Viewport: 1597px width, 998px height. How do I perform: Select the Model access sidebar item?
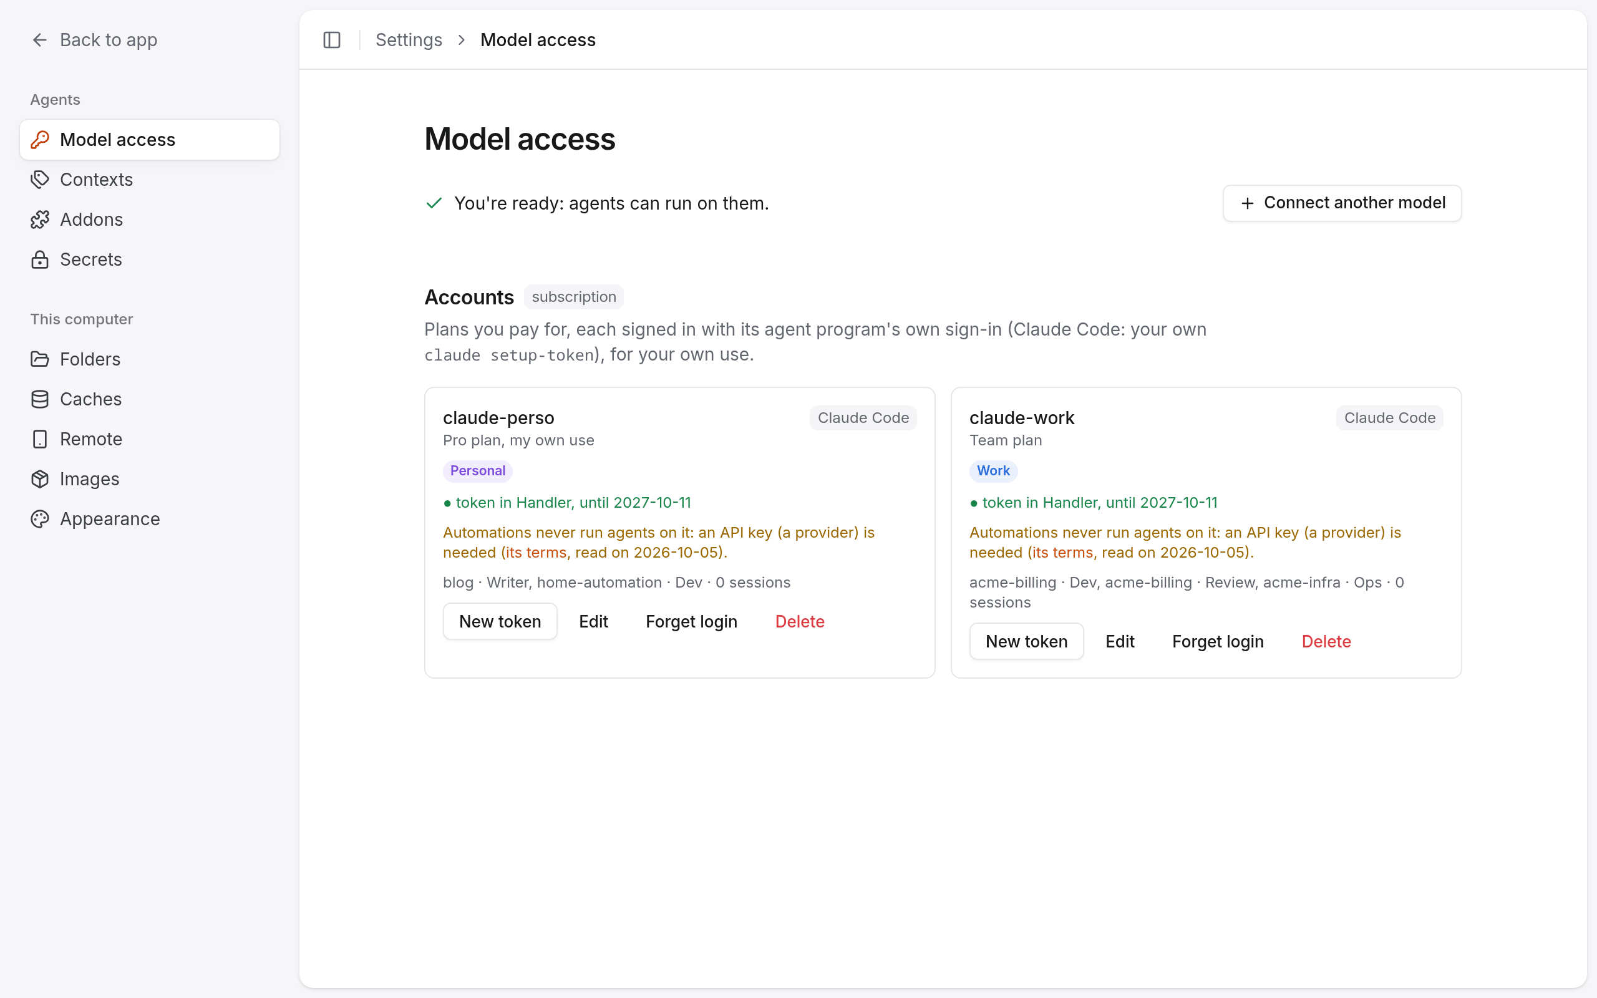coord(150,140)
